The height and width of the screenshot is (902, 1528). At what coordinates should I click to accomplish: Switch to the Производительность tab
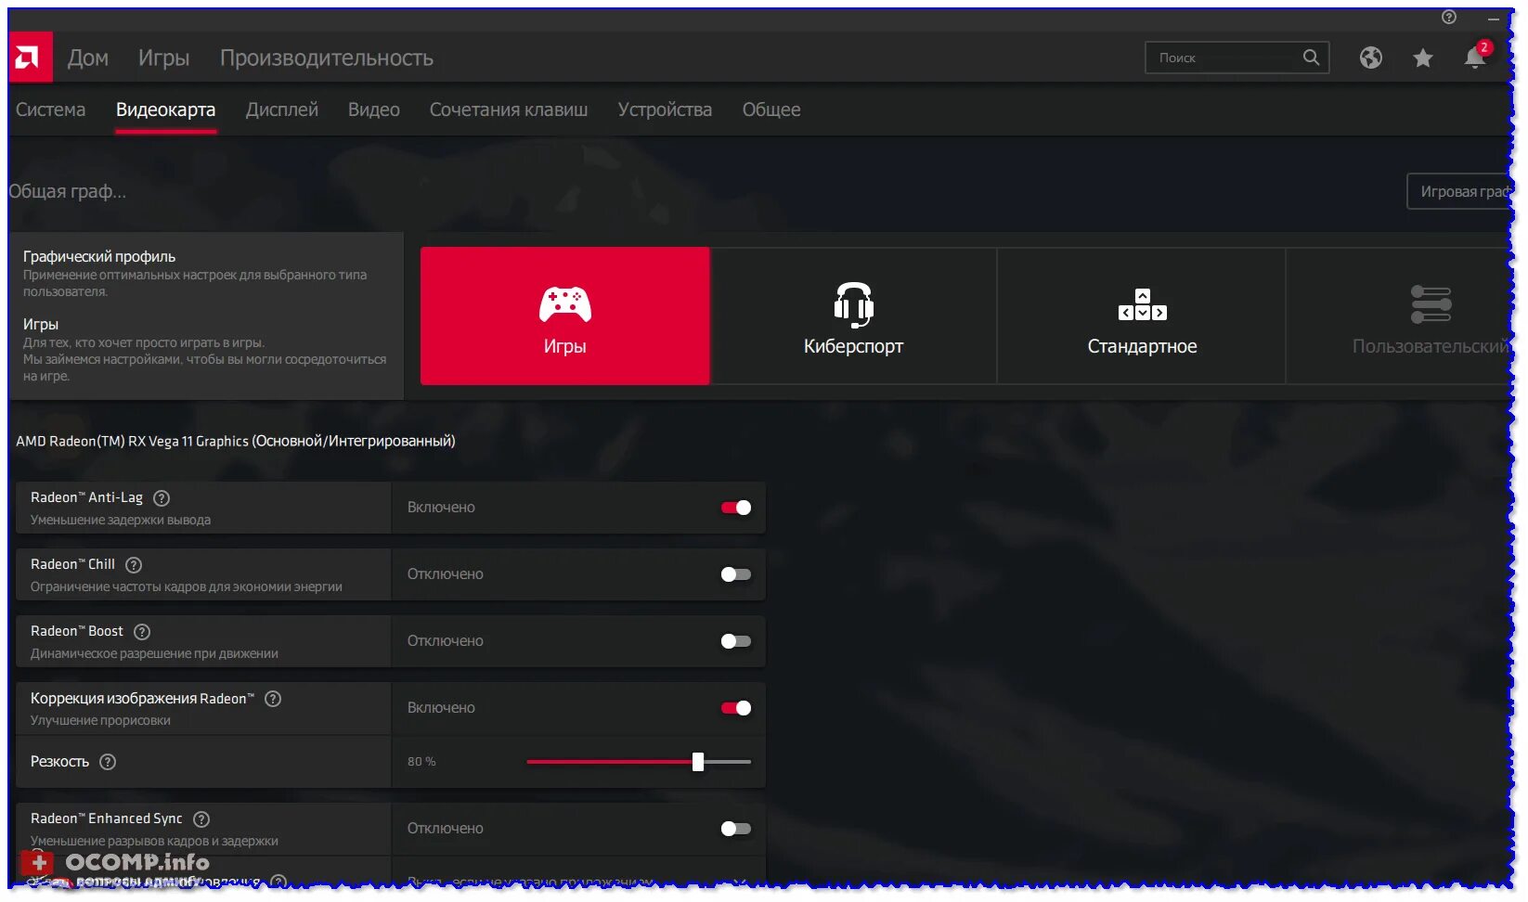pyautogui.click(x=327, y=58)
